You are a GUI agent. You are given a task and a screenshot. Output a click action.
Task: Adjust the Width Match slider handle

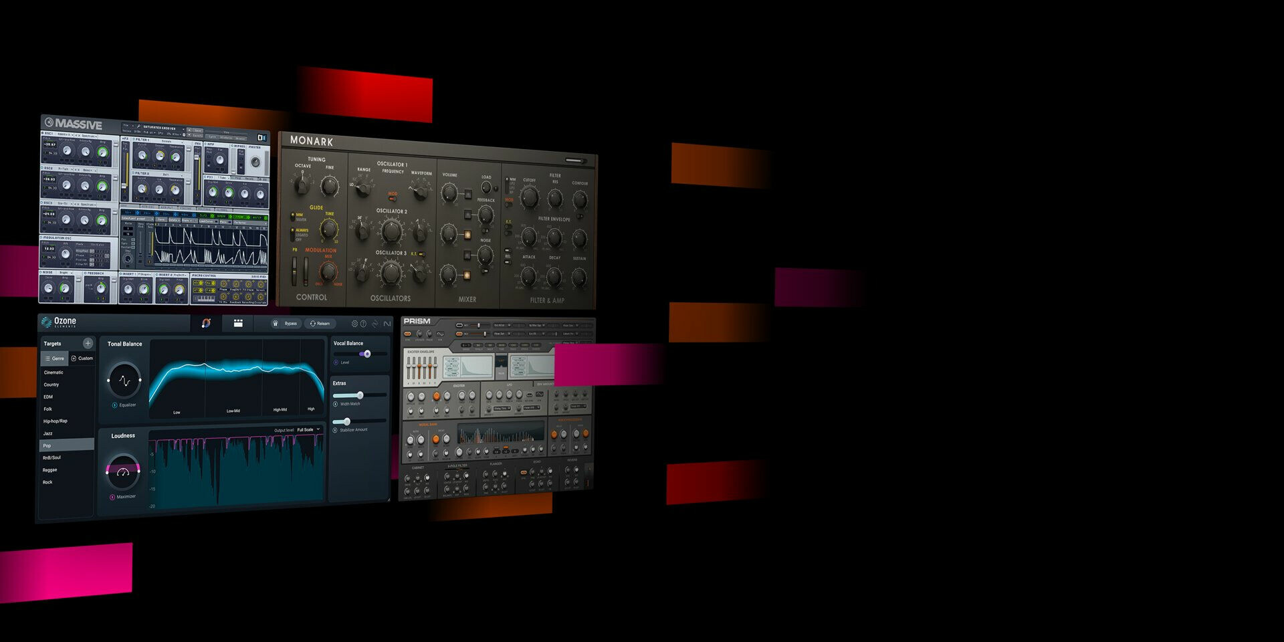pos(360,395)
